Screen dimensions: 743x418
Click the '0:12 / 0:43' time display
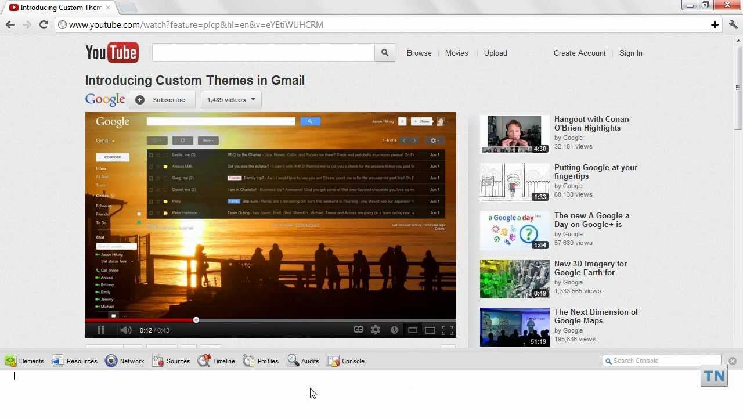(154, 330)
